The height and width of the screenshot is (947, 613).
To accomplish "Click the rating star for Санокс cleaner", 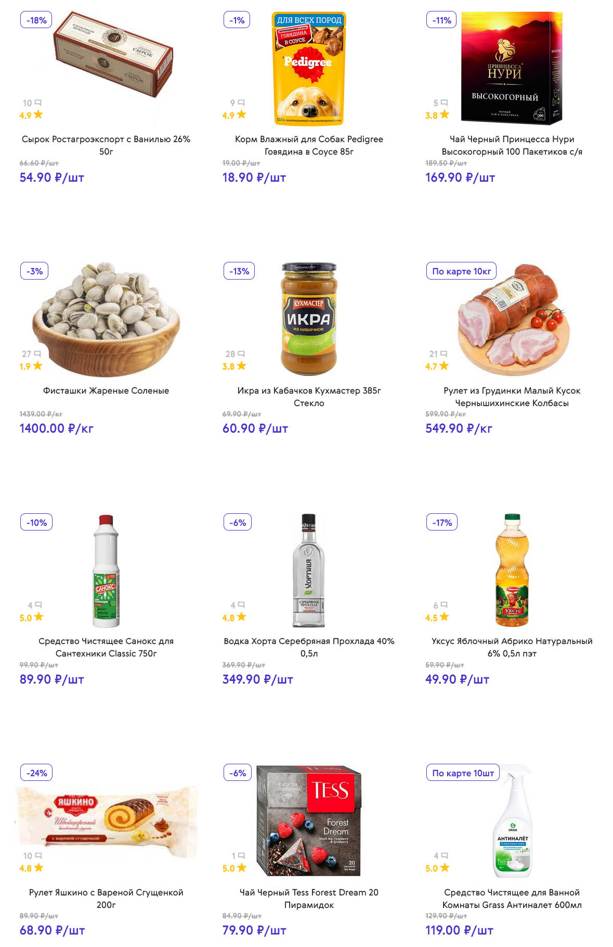I will pyautogui.click(x=38, y=617).
